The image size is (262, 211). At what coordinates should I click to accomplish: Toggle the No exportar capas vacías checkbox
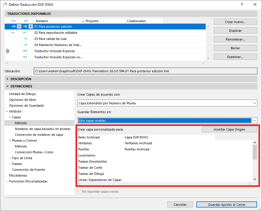tap(79, 191)
